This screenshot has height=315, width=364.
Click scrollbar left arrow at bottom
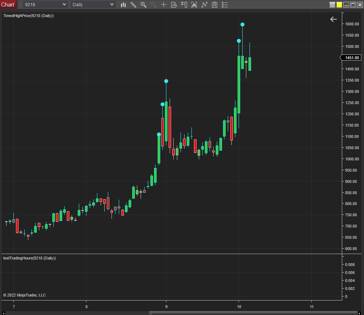point(3,313)
